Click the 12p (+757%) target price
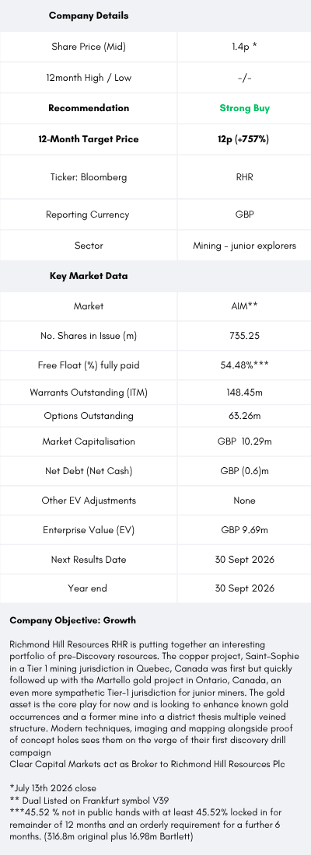The width and height of the screenshot is (311, 855). coord(244,139)
